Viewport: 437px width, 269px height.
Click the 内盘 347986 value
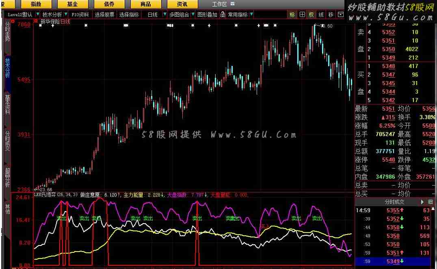[x=385, y=177]
